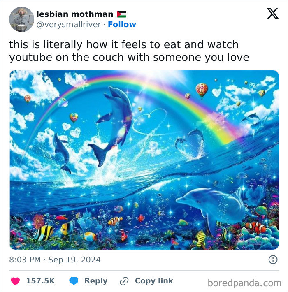
Task: Open the @verysmallriver handle
Action: [x=69, y=24]
